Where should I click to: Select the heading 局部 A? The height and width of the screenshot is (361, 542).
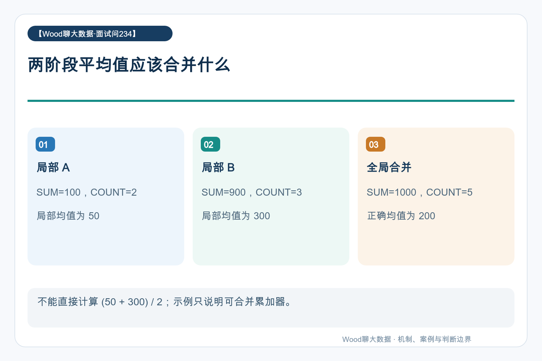53,167
